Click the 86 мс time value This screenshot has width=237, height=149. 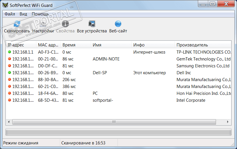click(x=68, y=59)
